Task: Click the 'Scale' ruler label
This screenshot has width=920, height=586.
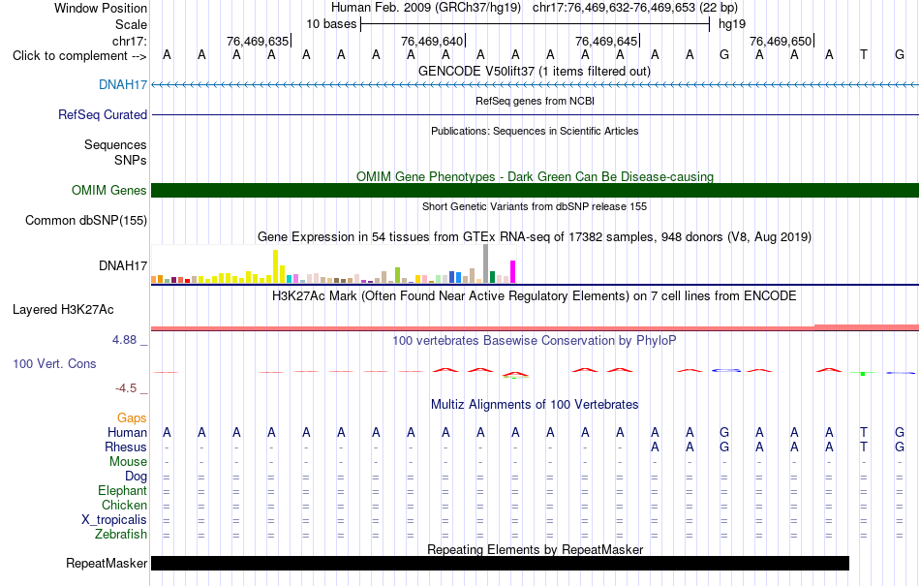Action: (x=131, y=24)
